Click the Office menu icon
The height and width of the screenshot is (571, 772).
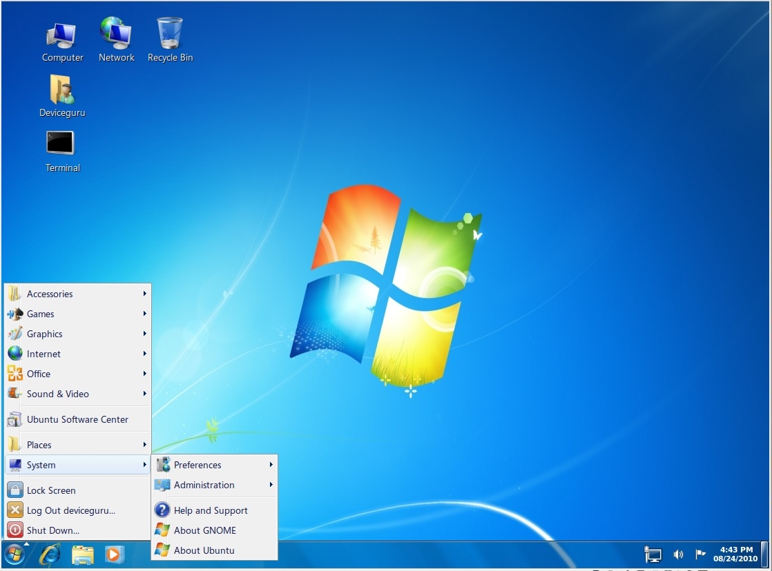coord(15,374)
